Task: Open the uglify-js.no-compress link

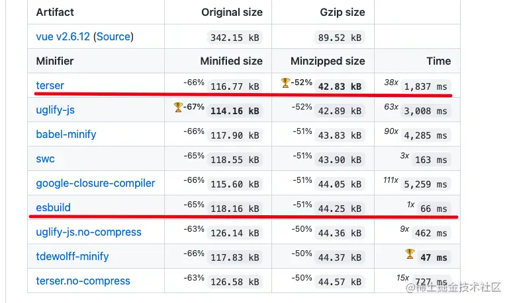Action: click(x=89, y=232)
